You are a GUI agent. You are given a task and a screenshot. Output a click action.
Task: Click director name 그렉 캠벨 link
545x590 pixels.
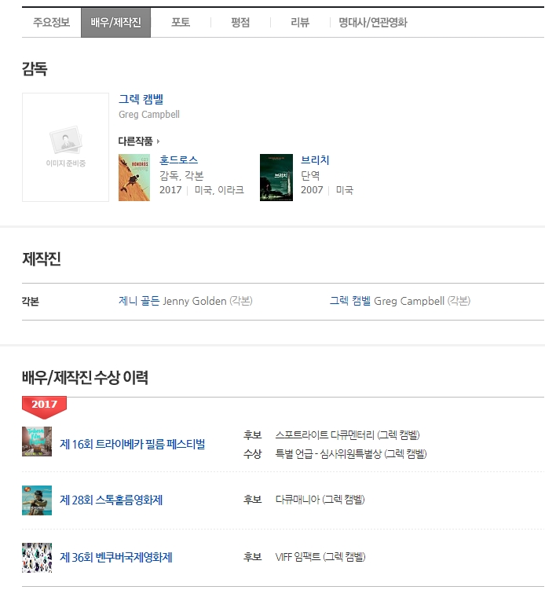141,99
